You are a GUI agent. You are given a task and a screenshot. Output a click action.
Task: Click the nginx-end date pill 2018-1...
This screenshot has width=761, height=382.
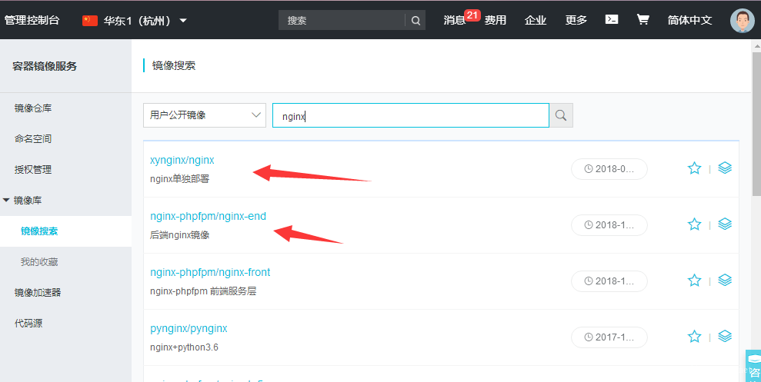coord(609,225)
